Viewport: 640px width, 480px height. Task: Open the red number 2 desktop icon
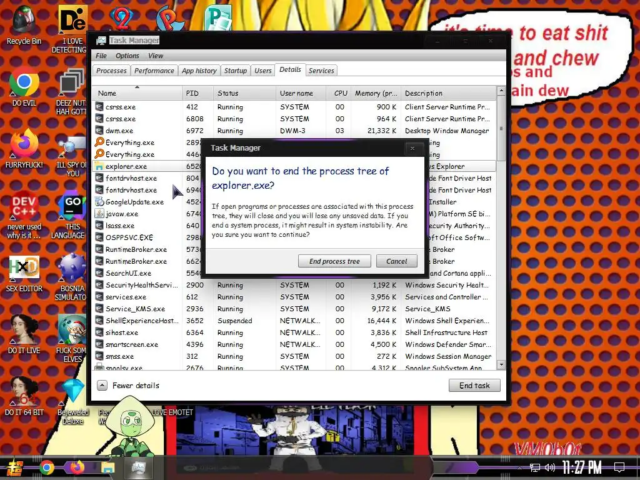click(121, 18)
